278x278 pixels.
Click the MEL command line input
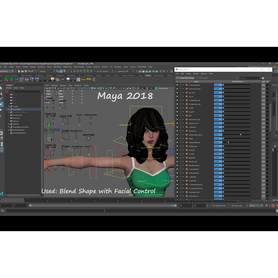click(x=55, y=211)
